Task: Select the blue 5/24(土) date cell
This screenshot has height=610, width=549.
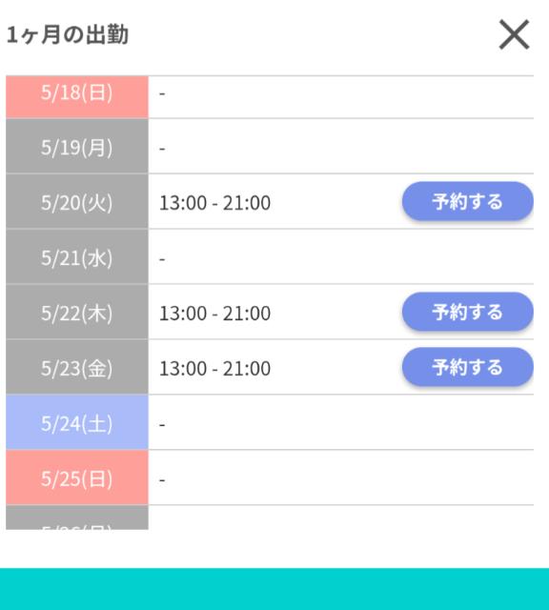Action: pyautogui.click(x=77, y=422)
